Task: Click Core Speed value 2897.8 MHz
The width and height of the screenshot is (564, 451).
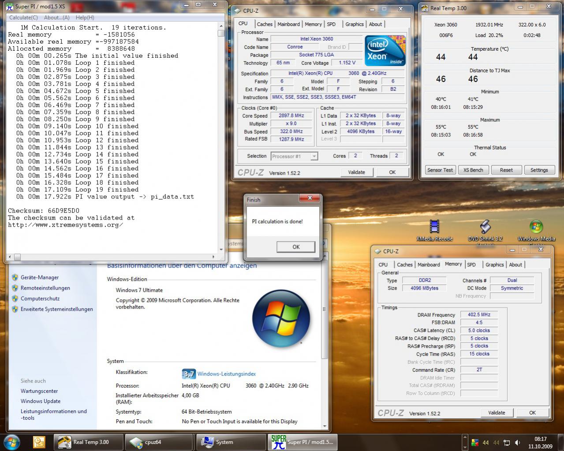Action: tap(291, 116)
